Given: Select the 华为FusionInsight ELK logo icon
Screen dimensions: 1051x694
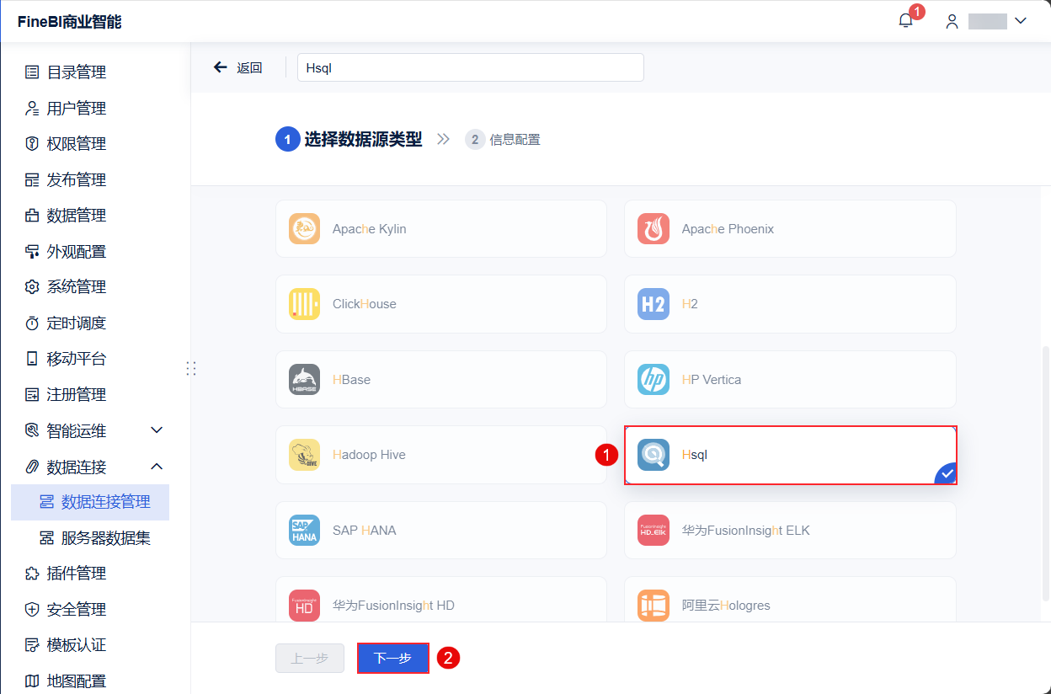Looking at the screenshot, I should pyautogui.click(x=654, y=531).
